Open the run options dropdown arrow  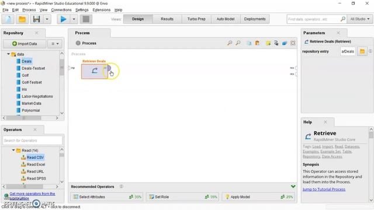pos(74,19)
